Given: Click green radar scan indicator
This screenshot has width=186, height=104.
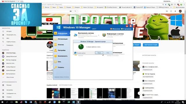Looking at the screenshot, I should 81,47.
